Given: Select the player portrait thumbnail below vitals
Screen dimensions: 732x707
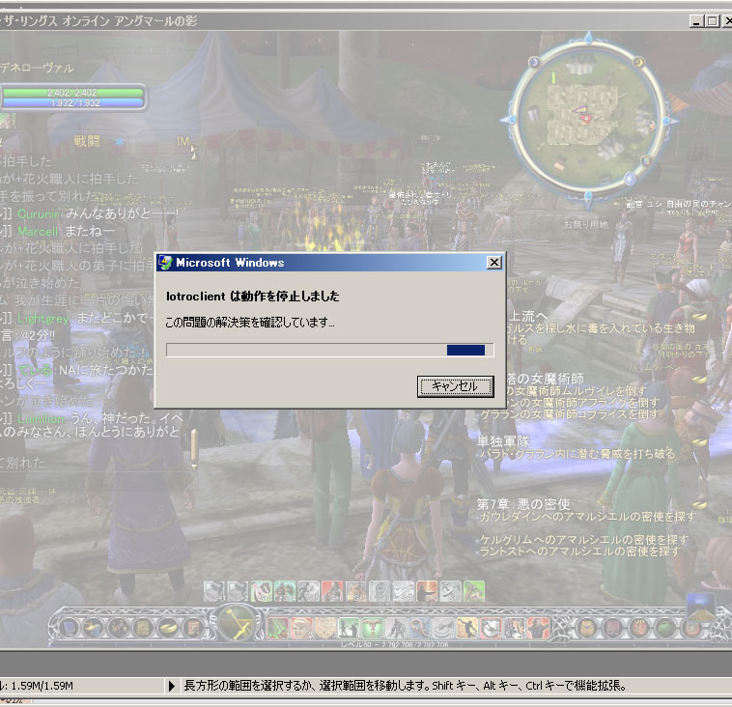Looking at the screenshot, I should [8, 121].
